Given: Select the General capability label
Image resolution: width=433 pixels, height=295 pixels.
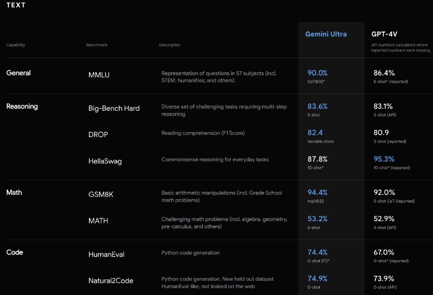Looking at the screenshot, I should (18, 73).
